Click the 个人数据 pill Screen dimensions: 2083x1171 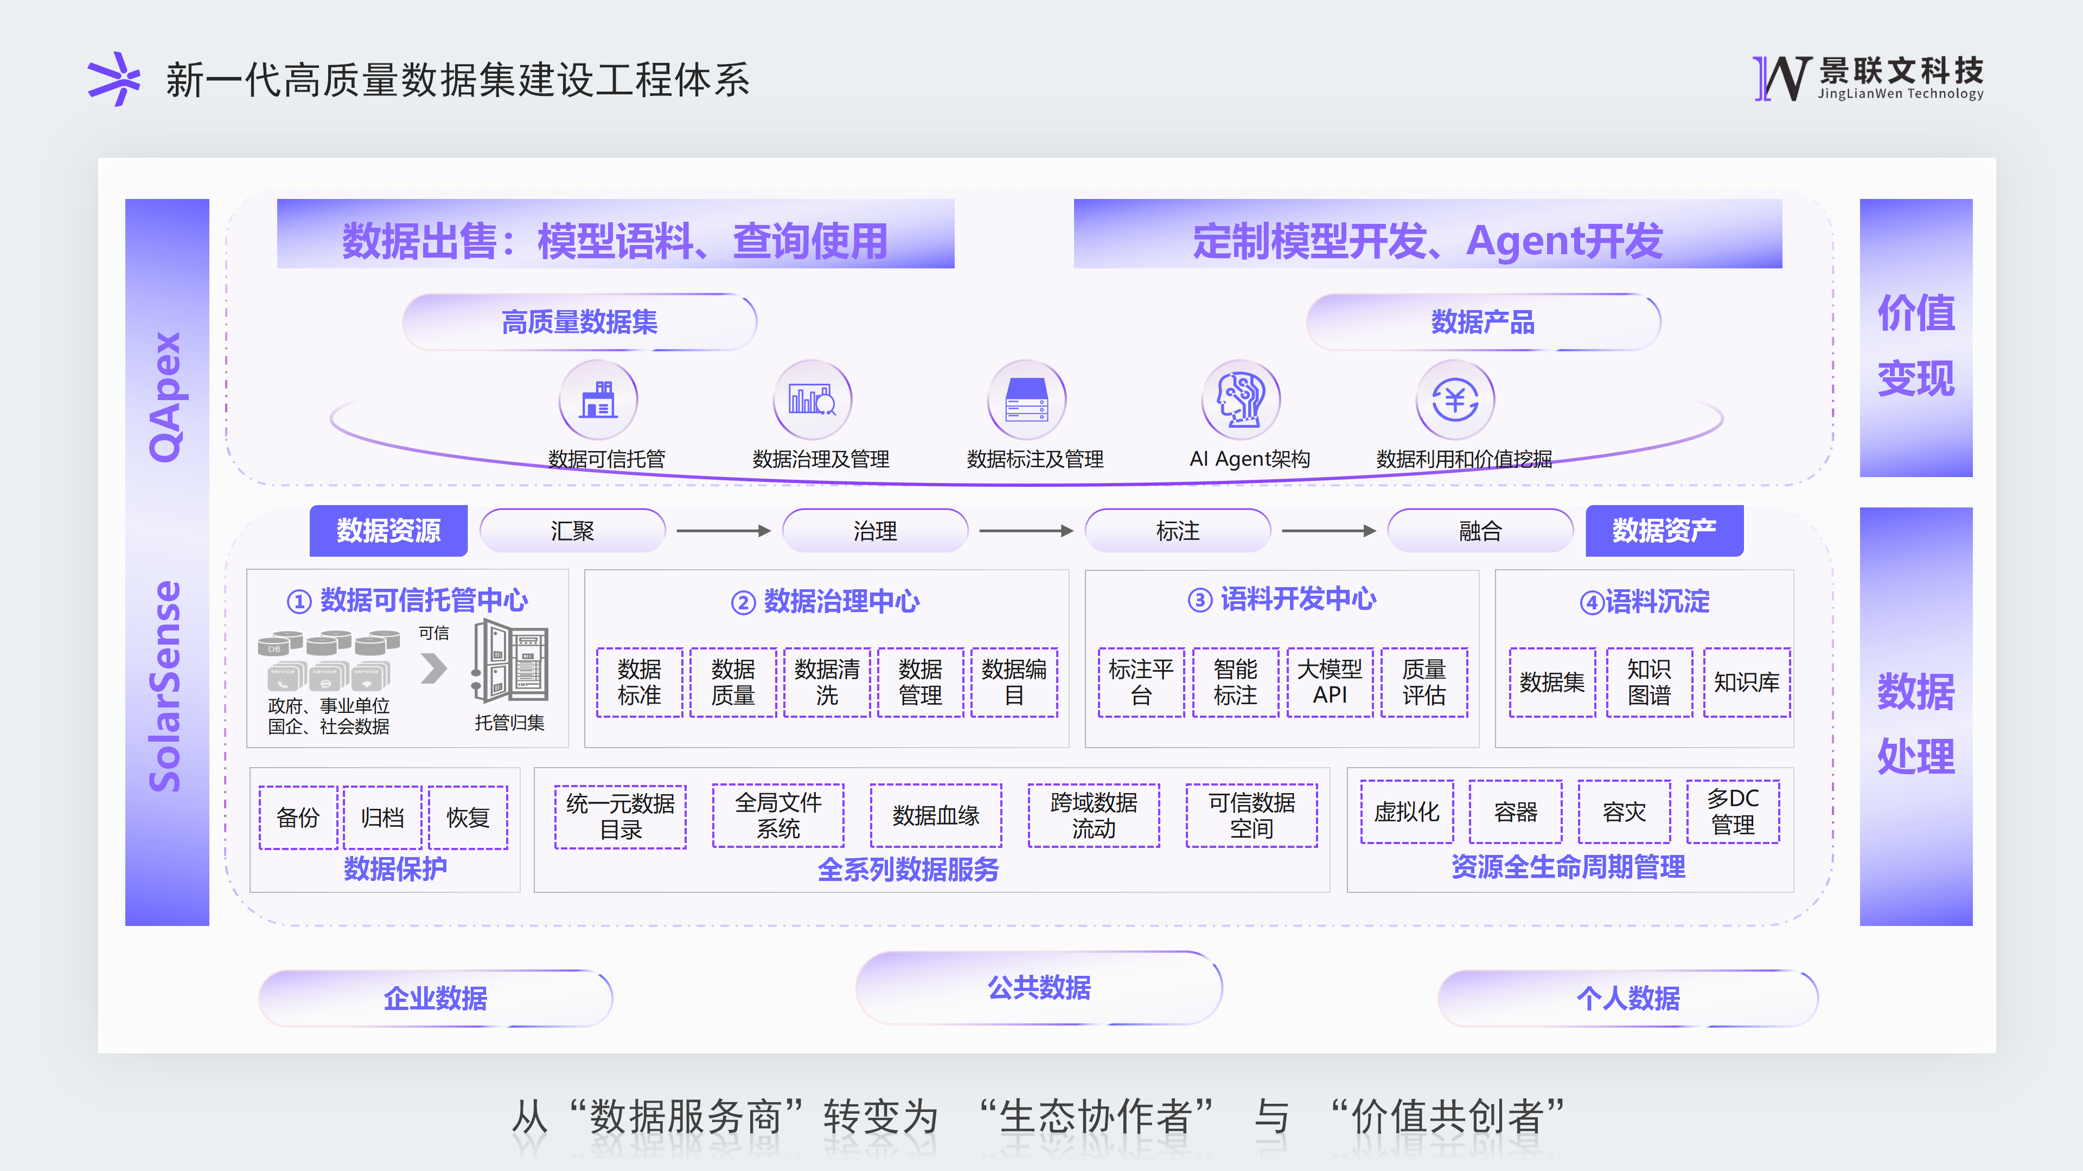pos(1628,998)
